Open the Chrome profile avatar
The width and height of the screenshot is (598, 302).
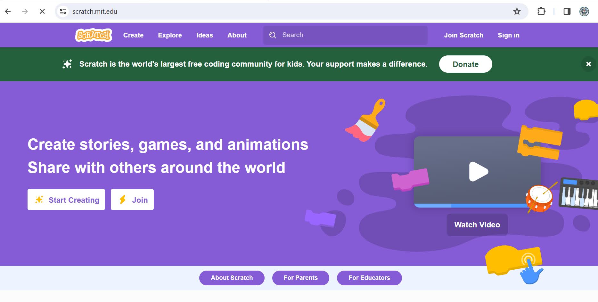tap(584, 12)
